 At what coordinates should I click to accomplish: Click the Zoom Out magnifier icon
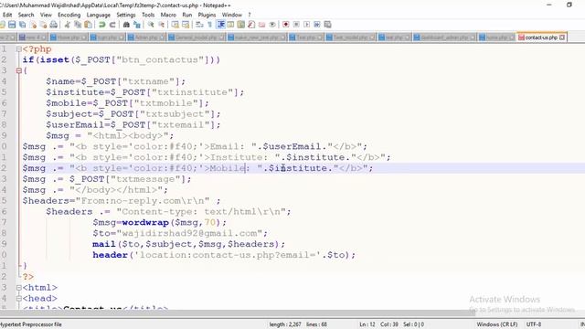coord(161,25)
